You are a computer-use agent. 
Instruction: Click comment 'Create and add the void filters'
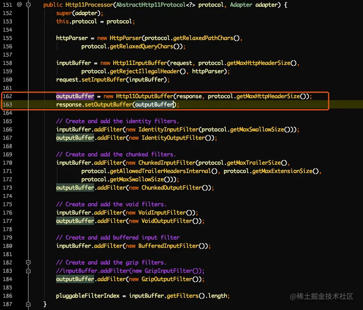pyautogui.click(x=111, y=204)
